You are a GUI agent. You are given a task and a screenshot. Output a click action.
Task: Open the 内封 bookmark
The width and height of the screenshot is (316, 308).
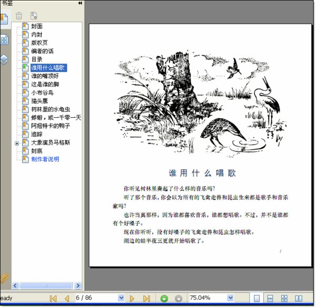coord(37,34)
